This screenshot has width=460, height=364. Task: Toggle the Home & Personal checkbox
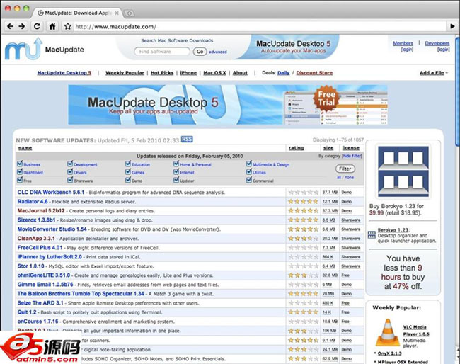coord(176,164)
